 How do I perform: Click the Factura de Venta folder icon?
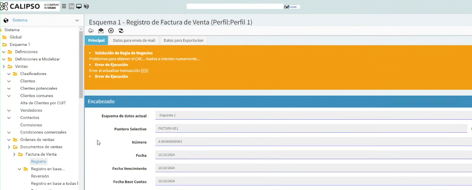tap(21, 154)
